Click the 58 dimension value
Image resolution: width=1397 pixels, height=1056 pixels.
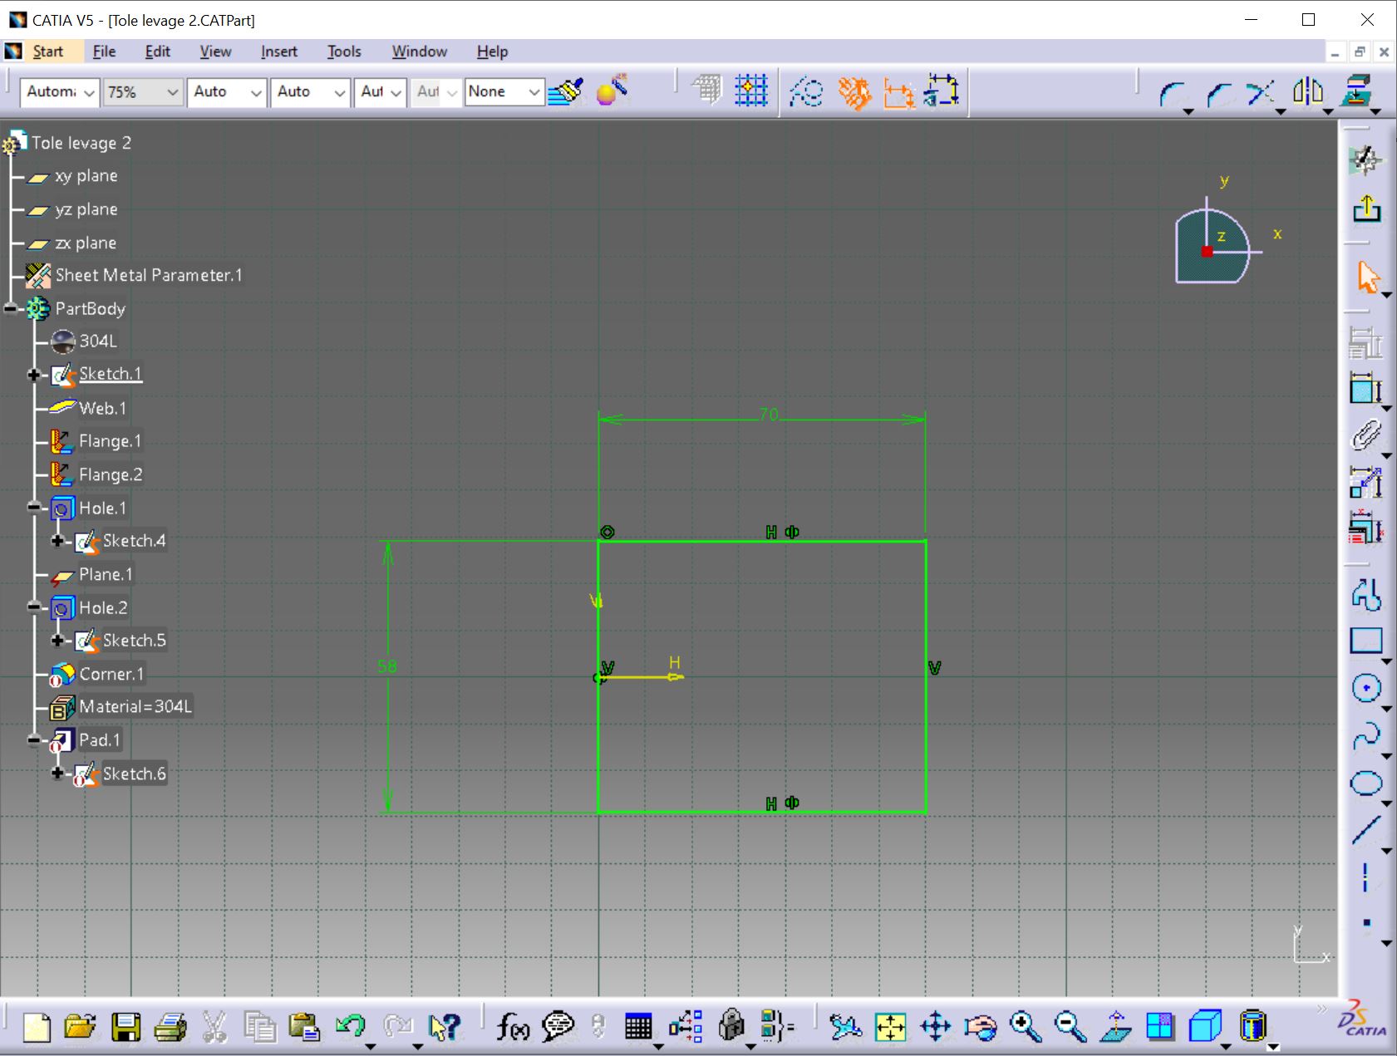pos(387,666)
